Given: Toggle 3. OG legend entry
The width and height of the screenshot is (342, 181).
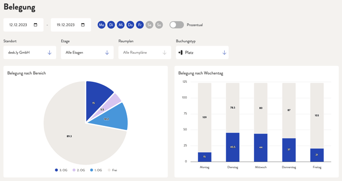Looking at the screenshot, I should 61,170.
